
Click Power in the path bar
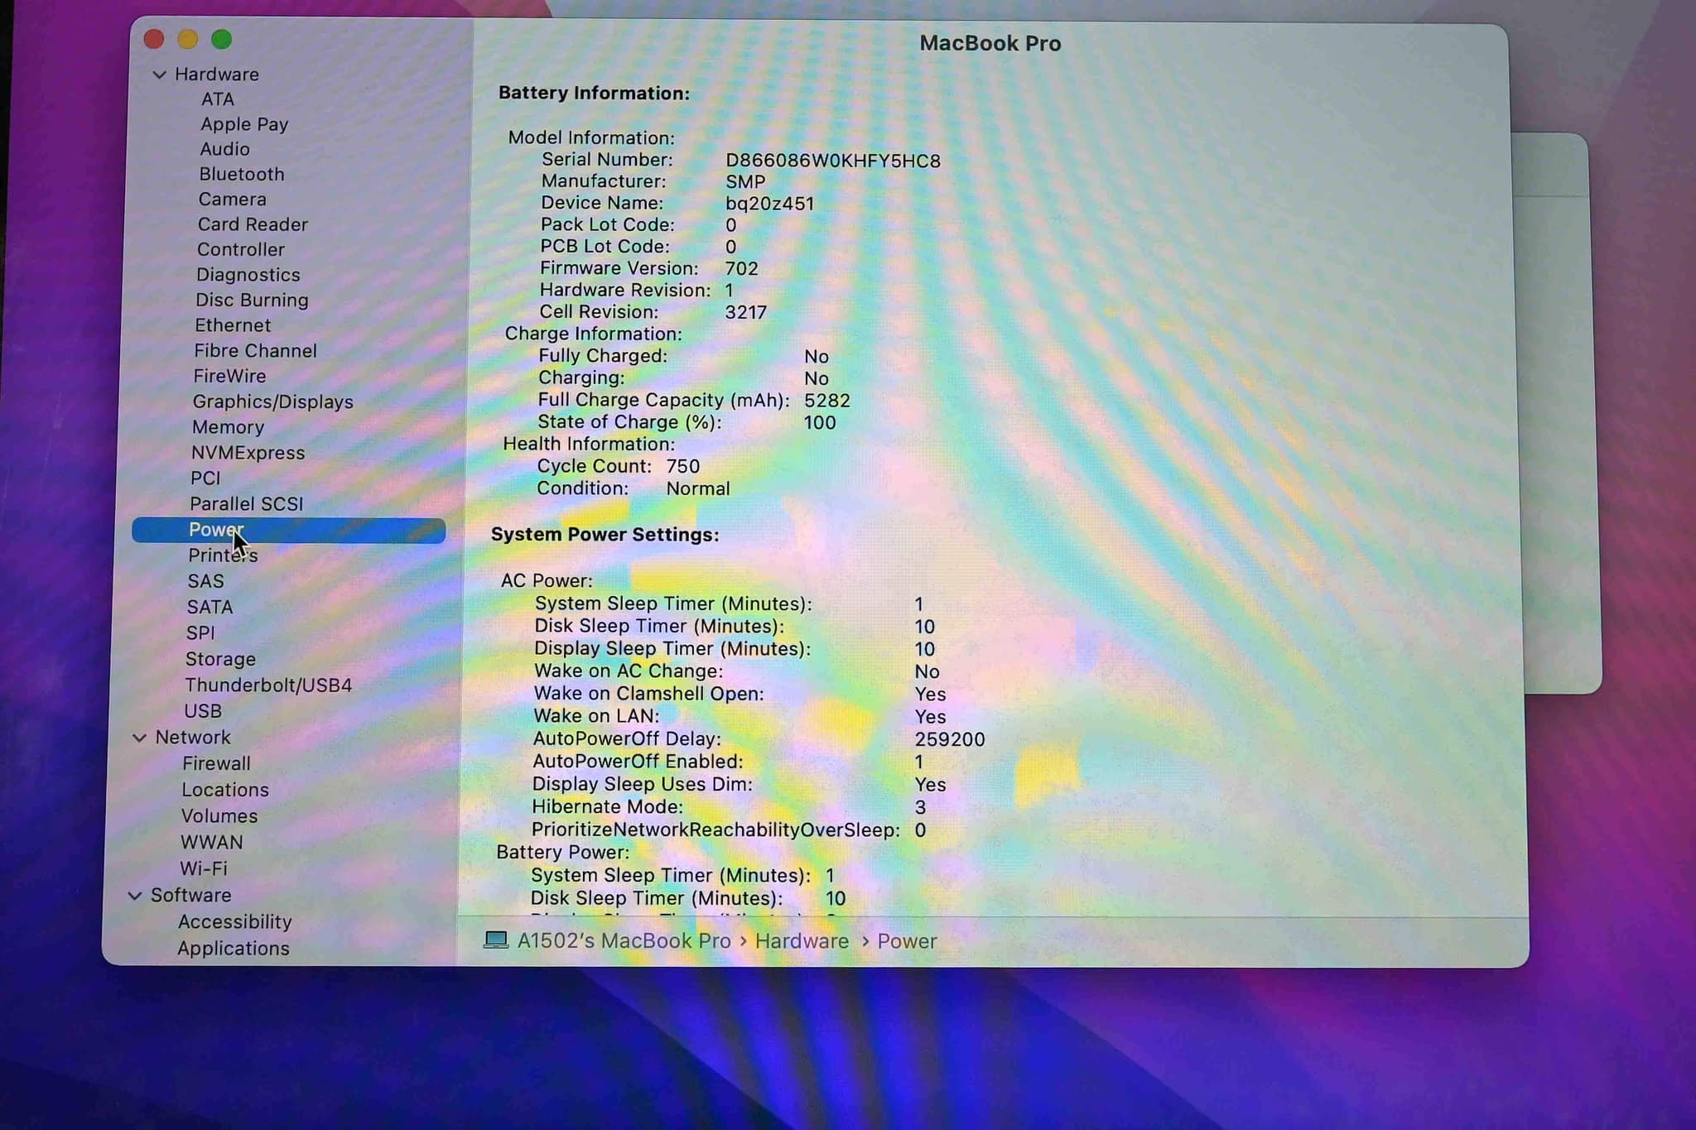coord(907,941)
